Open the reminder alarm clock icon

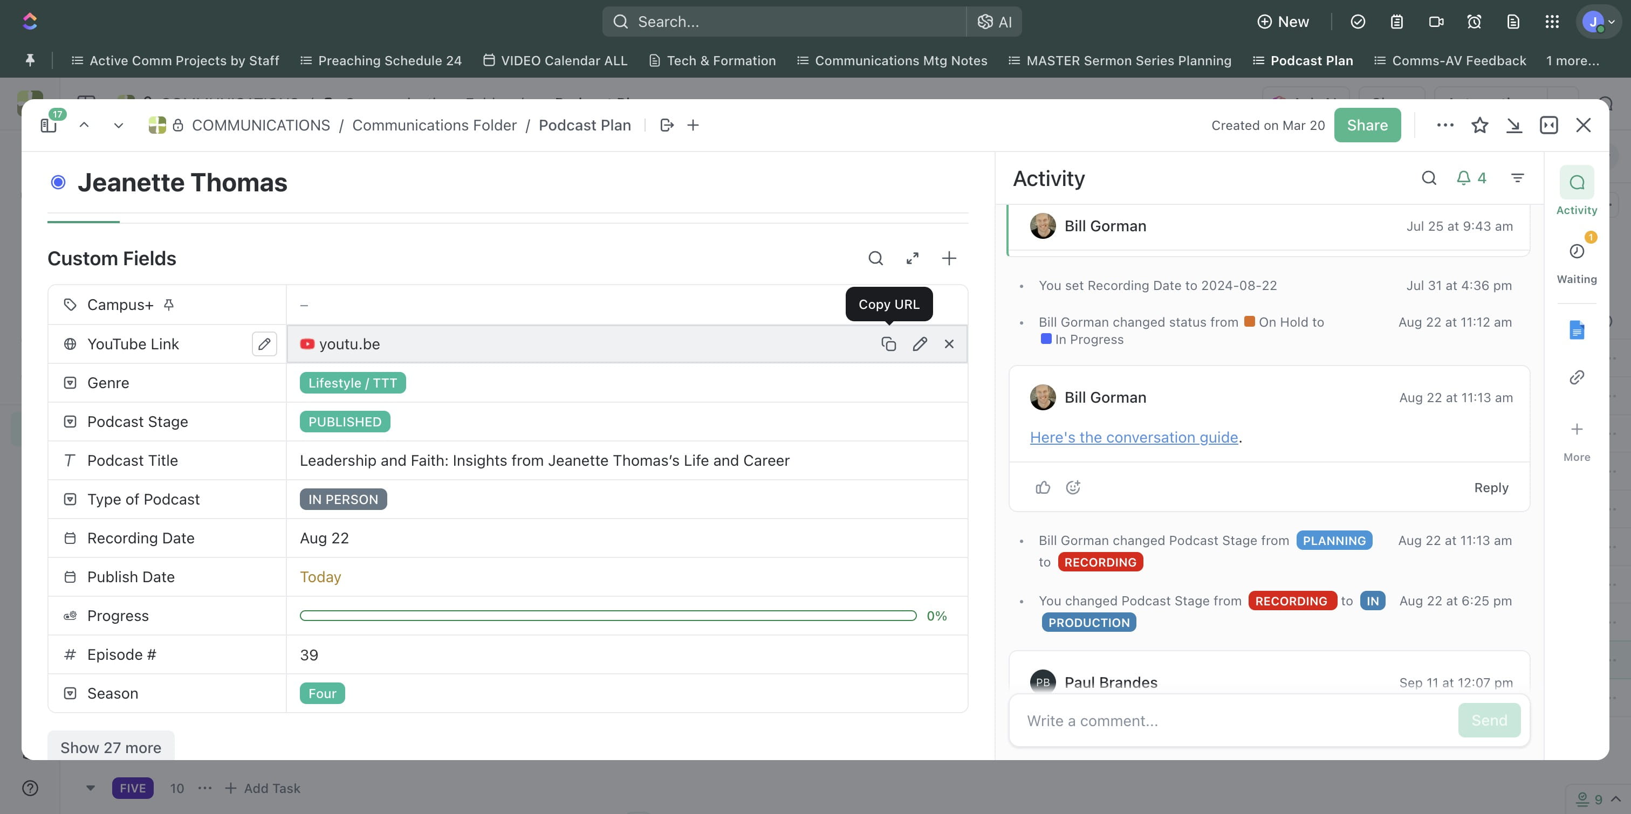click(1474, 22)
